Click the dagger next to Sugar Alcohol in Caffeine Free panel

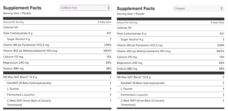pyautogui.click(x=110, y=39)
